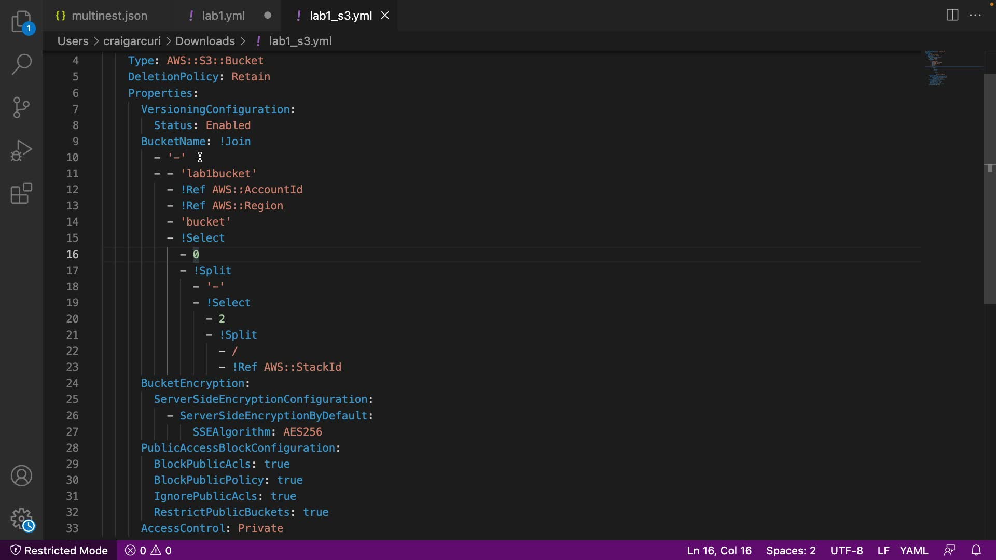Open the Explorer view in activity bar
Screen dimensions: 996x560
22,22
